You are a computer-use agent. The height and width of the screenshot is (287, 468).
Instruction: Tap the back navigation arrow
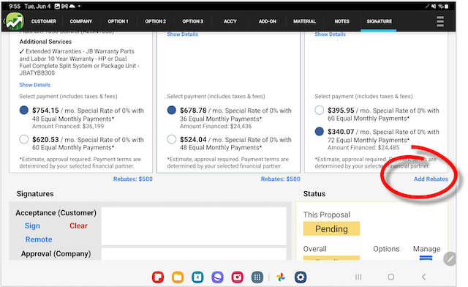424,277
